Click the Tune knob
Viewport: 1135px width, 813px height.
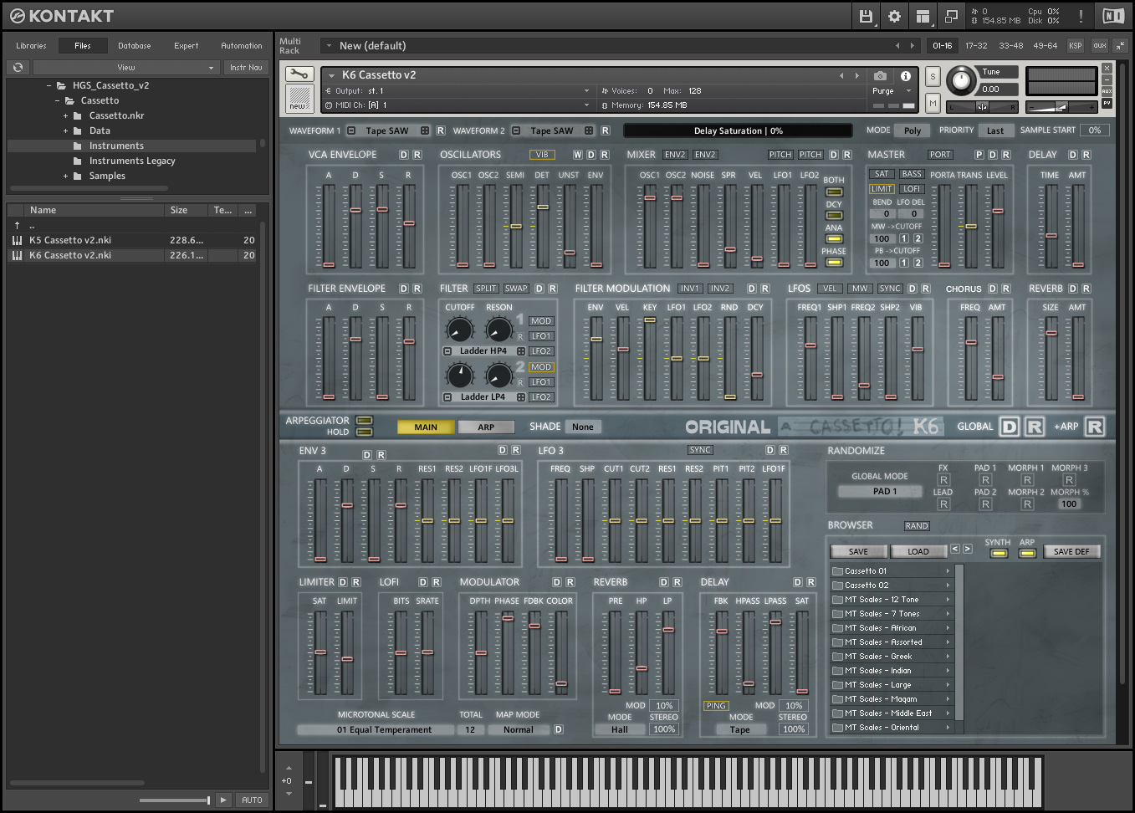click(961, 80)
